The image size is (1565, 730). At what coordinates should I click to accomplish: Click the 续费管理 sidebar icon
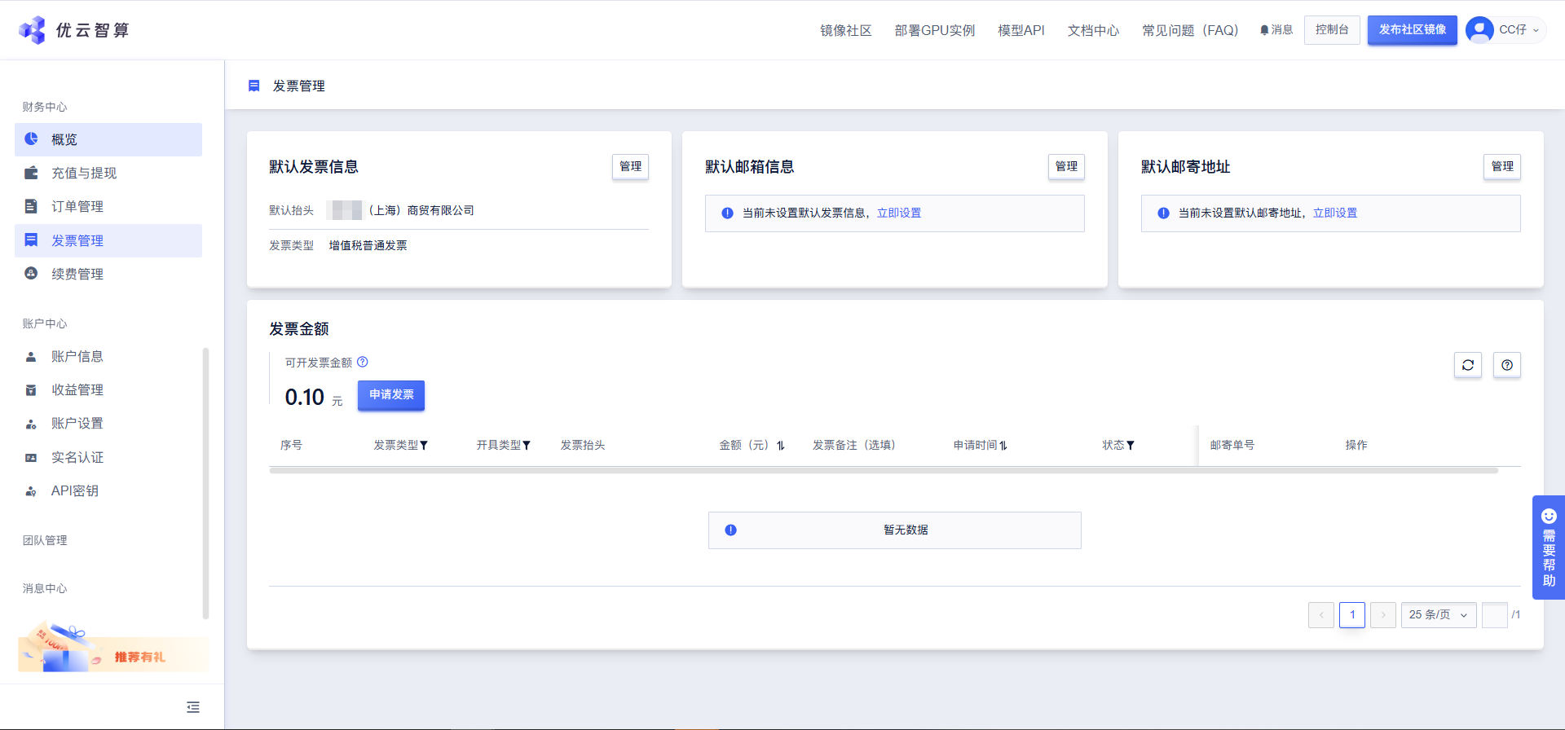click(31, 274)
